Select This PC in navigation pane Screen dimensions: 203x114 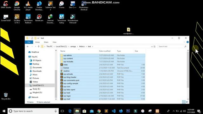click(x=33, y=57)
